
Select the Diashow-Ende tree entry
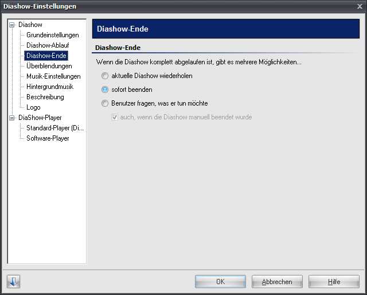[x=46, y=56]
